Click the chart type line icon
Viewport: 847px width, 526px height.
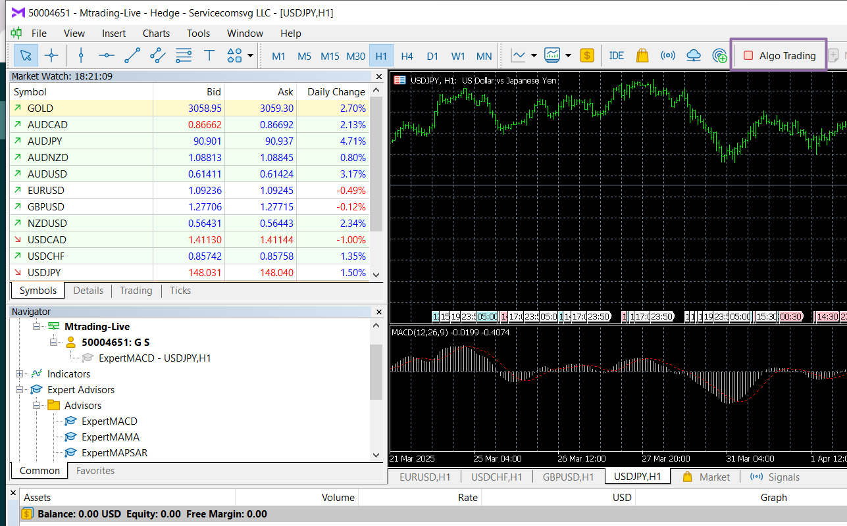pos(519,56)
